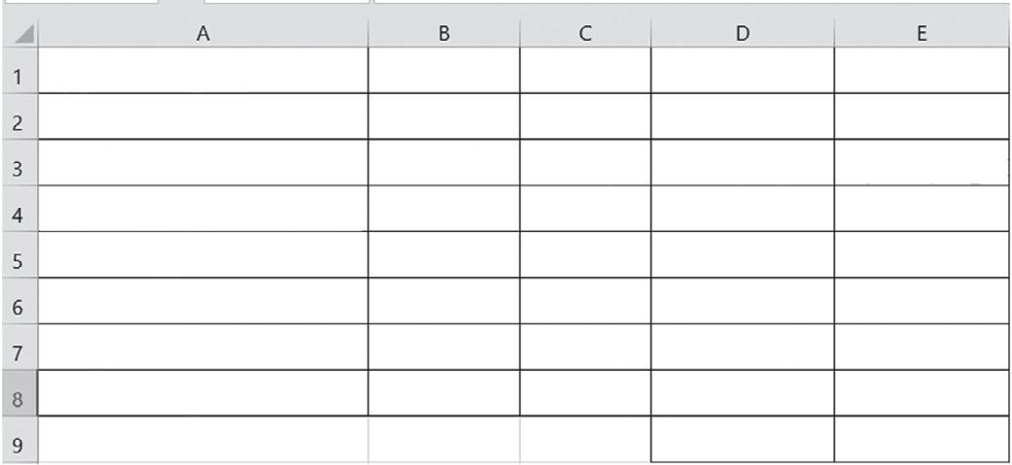Viewport: 1012px width, 465px height.
Task: Select column D header
Action: [x=743, y=34]
